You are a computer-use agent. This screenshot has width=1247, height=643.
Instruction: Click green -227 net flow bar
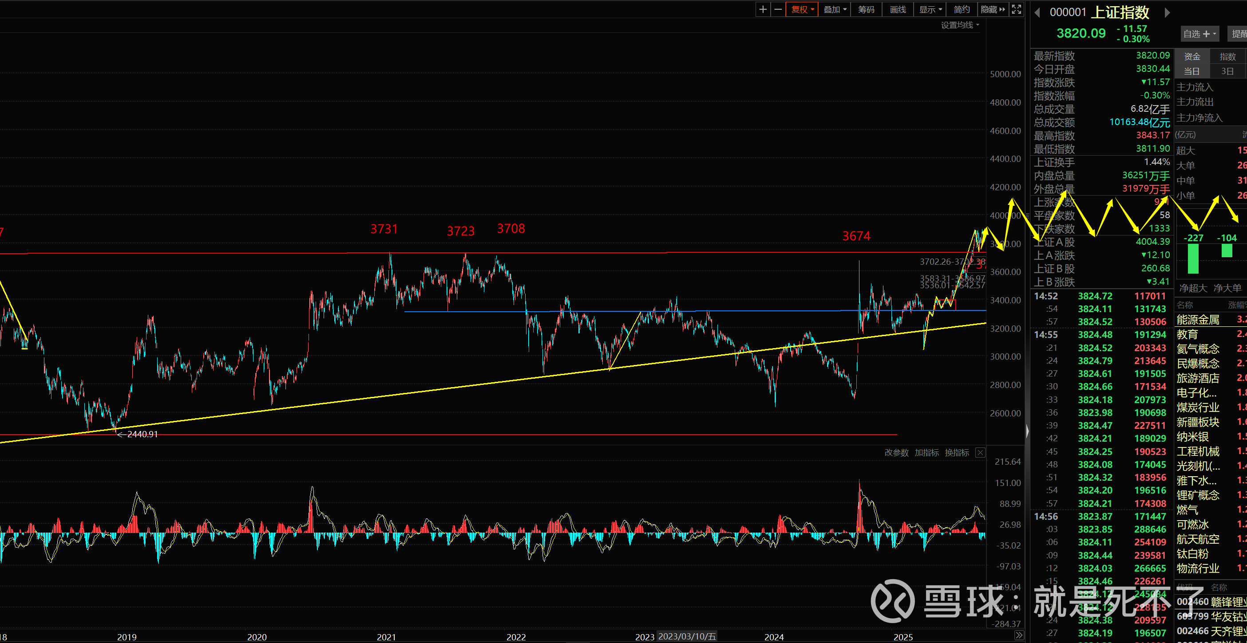pyautogui.click(x=1193, y=259)
